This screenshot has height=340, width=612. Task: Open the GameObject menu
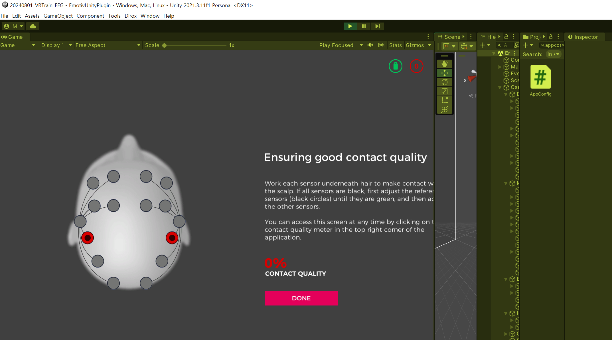tap(58, 16)
